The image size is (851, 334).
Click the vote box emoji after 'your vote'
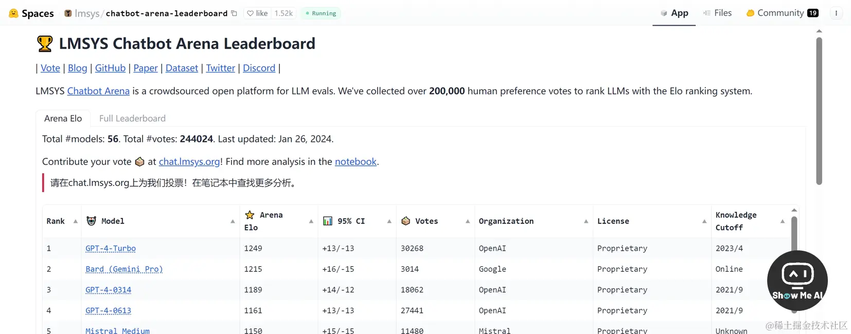point(139,162)
